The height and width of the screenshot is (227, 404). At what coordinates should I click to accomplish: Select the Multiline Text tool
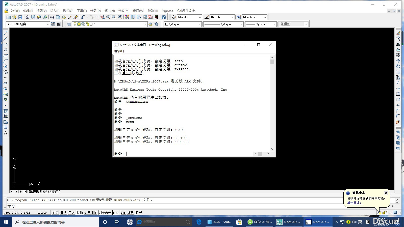tap(6, 133)
